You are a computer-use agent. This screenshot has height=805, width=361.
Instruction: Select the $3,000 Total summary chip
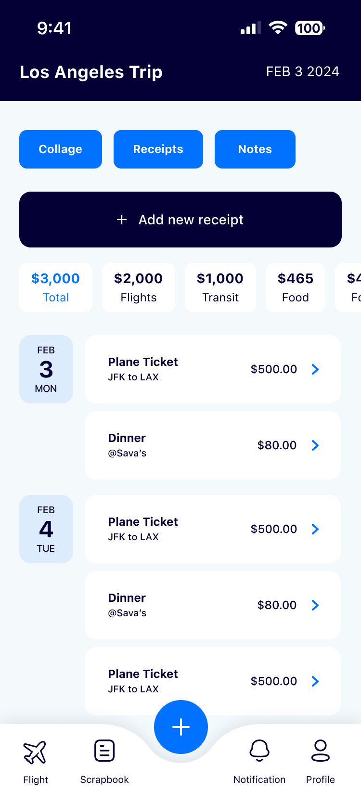(56, 287)
